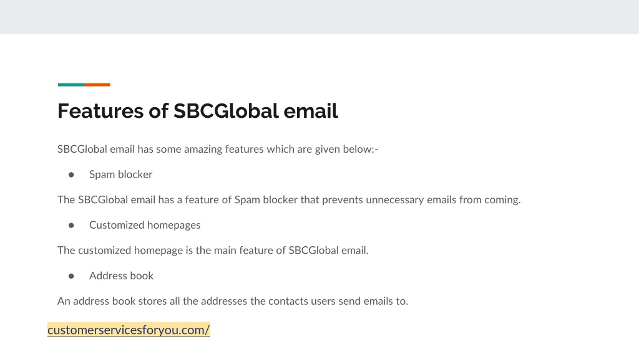This screenshot has height=359, width=639.
Task: Open the customerservicesforyou.com link
Action: (129, 330)
